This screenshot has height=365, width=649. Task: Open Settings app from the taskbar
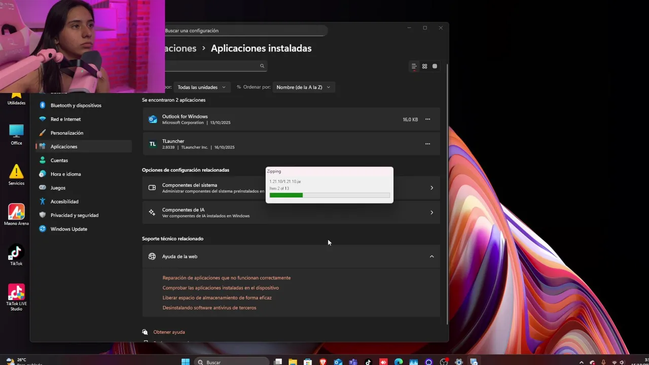click(459, 362)
